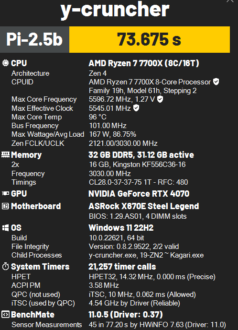This screenshot has width=238, height=330.
Task: Close the result panel with X
Action: 230,1
